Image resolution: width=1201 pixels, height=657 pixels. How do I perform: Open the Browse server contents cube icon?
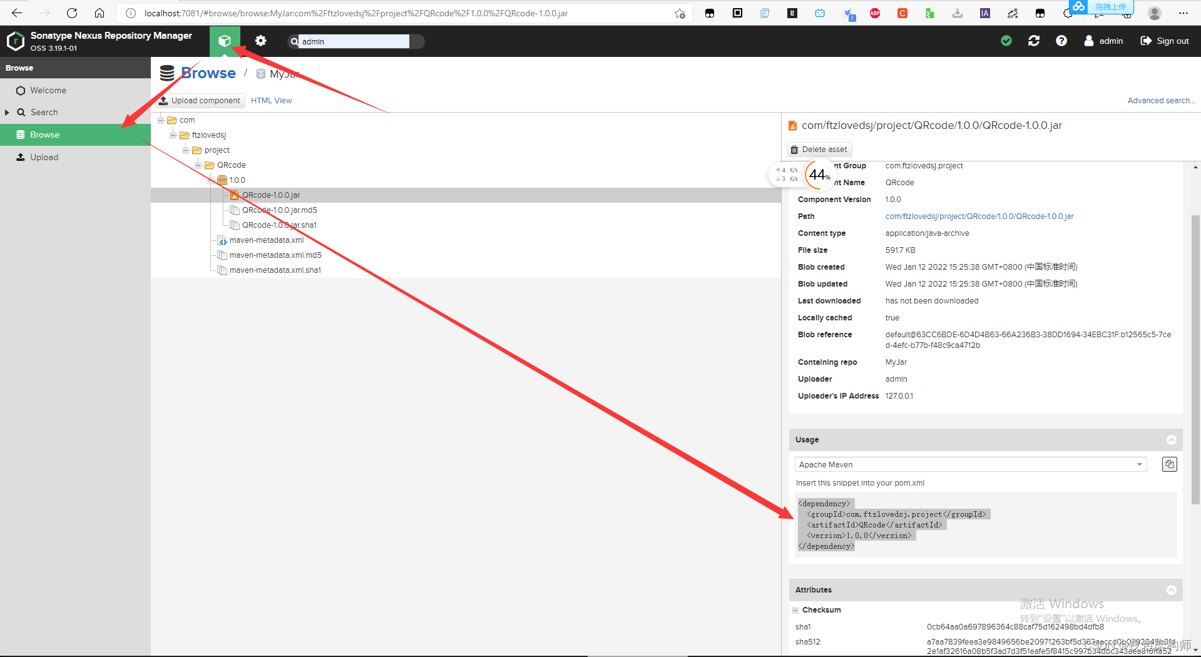[224, 41]
